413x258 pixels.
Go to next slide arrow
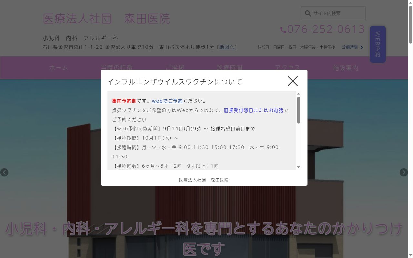point(404,172)
